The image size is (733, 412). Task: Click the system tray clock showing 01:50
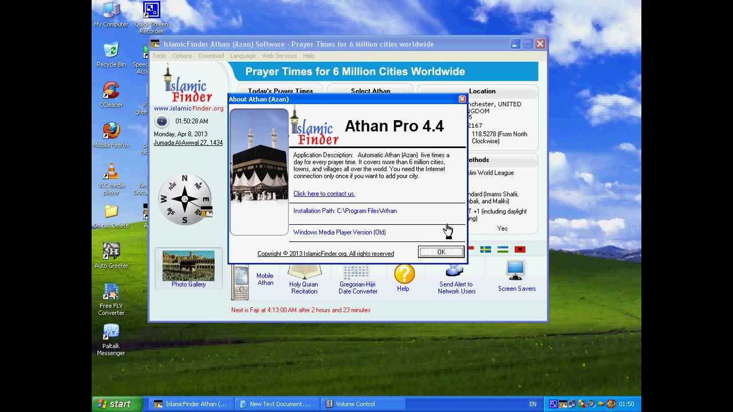click(x=626, y=404)
